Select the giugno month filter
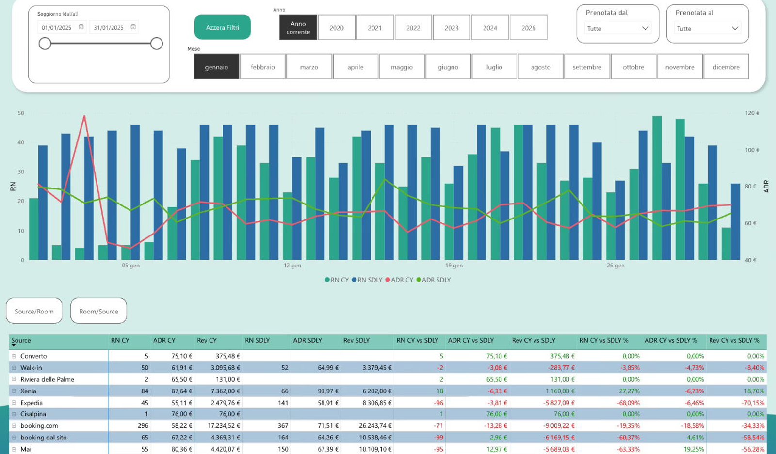776x454 pixels. [x=448, y=67]
